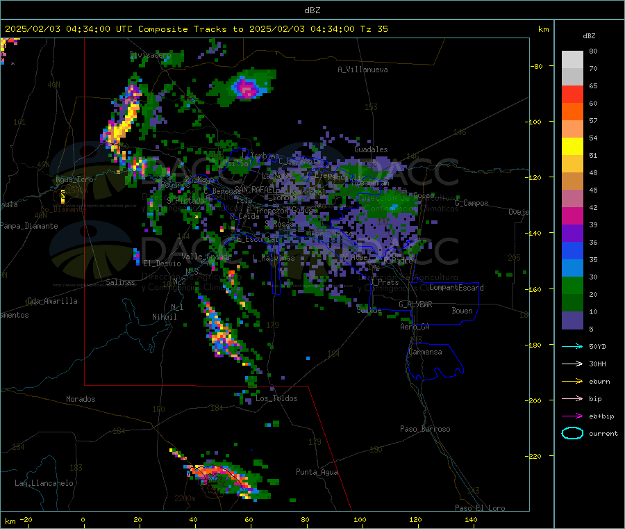This screenshot has height=529, width=625.
Task: Click the Paso_Barroso map label
Action: pyautogui.click(x=425, y=429)
